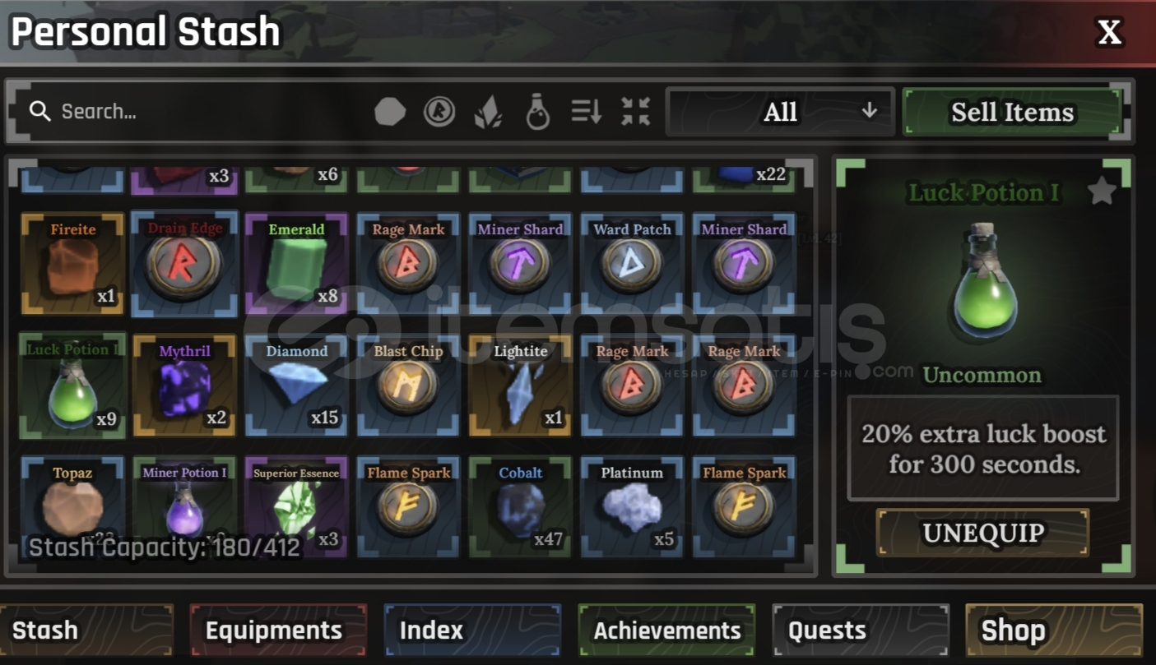Unequip the Luck Potion I
This screenshot has height=665, width=1156.
pyautogui.click(x=983, y=533)
